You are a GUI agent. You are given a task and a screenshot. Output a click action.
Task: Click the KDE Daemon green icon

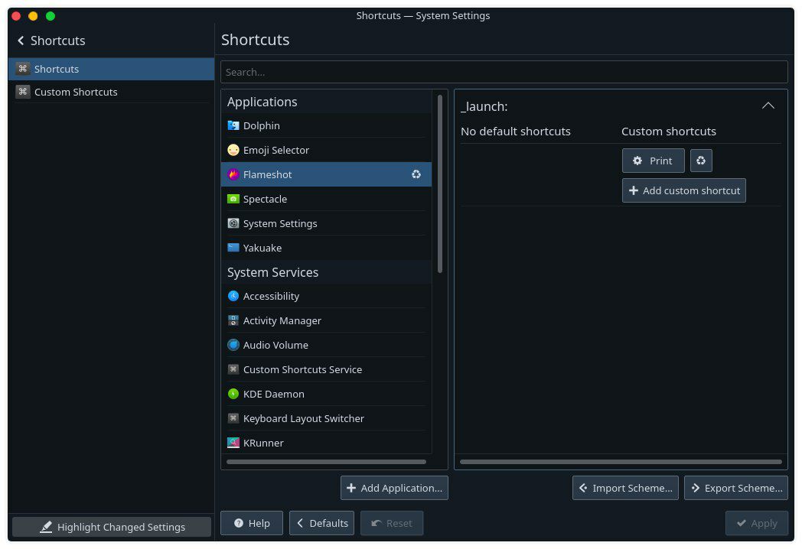tap(233, 394)
